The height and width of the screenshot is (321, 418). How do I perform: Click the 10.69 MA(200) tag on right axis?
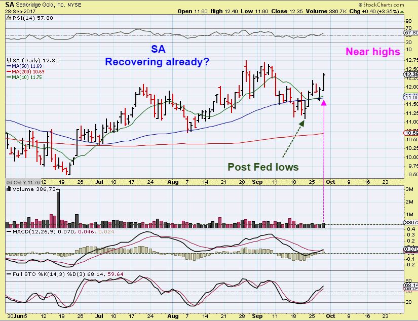[411, 133]
